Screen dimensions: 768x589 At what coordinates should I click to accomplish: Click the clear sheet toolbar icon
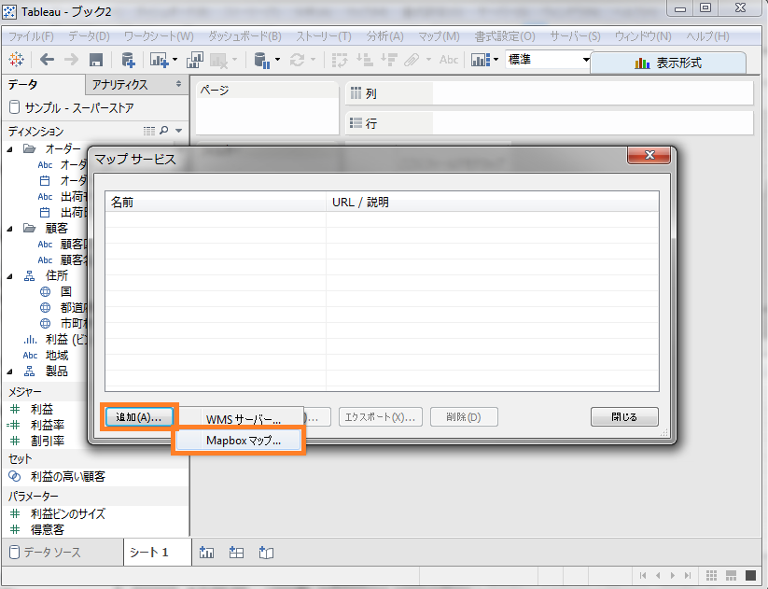[x=218, y=61]
